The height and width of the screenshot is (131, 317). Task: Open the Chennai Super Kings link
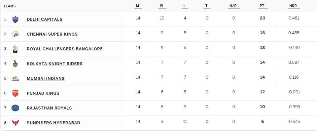coord(52,34)
